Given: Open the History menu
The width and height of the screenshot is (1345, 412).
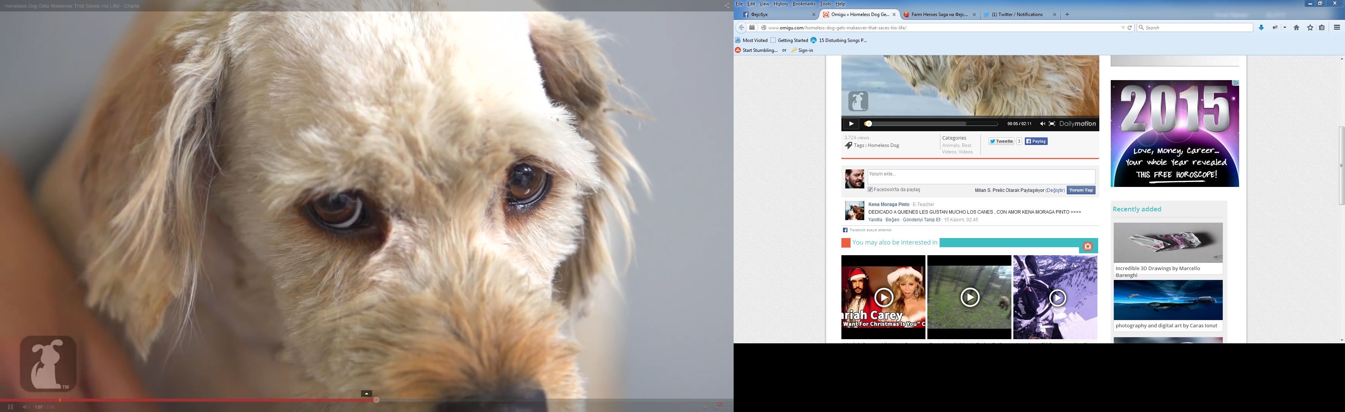Looking at the screenshot, I should pyautogui.click(x=781, y=4).
